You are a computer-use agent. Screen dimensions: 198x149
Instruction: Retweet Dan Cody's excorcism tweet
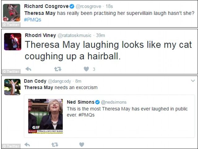(55, 144)
